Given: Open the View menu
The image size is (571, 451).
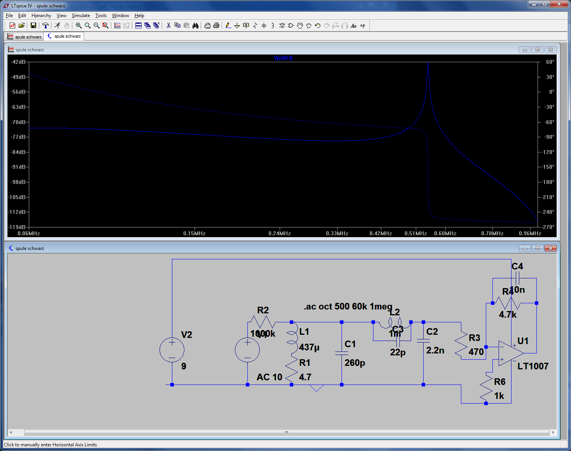Looking at the screenshot, I should (61, 16).
